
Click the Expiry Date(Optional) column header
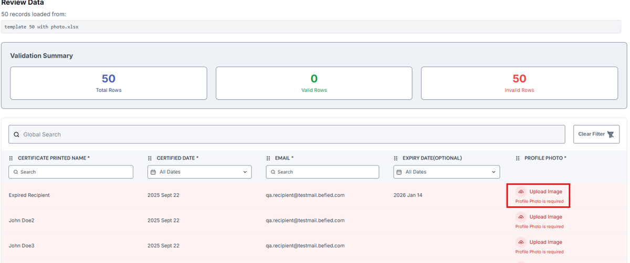click(x=432, y=158)
